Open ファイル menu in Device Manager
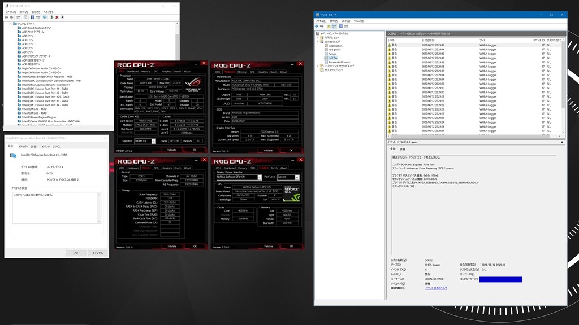 (10, 12)
